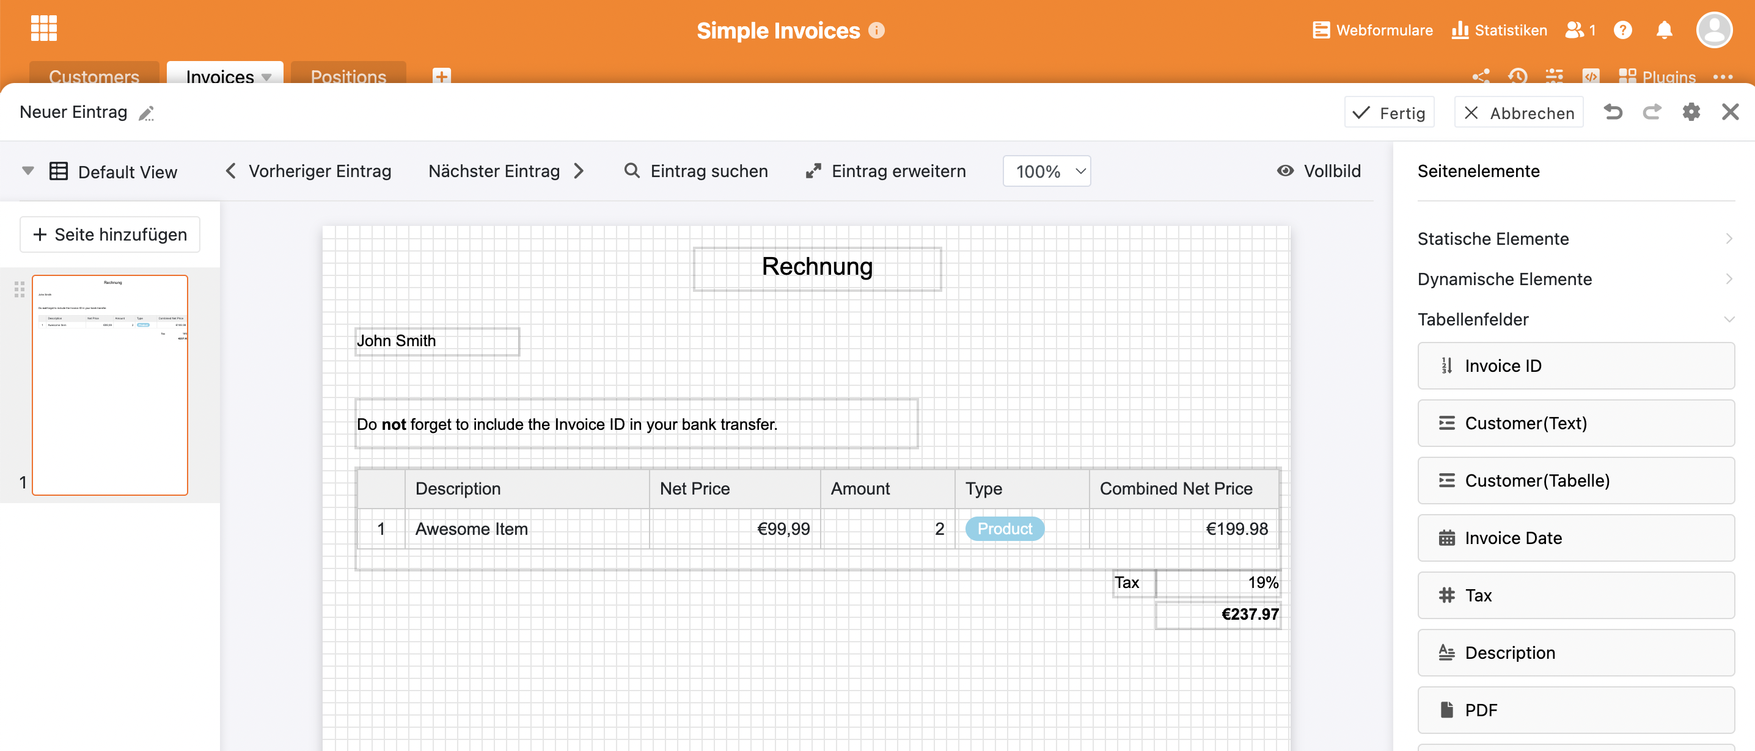Click the undo arrow icon
Viewport: 1755px width, 751px height.
coord(1614,111)
